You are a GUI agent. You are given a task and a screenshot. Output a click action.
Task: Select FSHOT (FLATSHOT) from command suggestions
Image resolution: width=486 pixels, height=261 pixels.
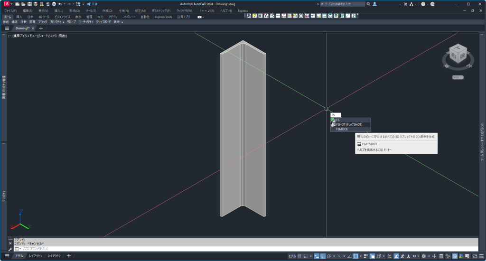[349, 124]
